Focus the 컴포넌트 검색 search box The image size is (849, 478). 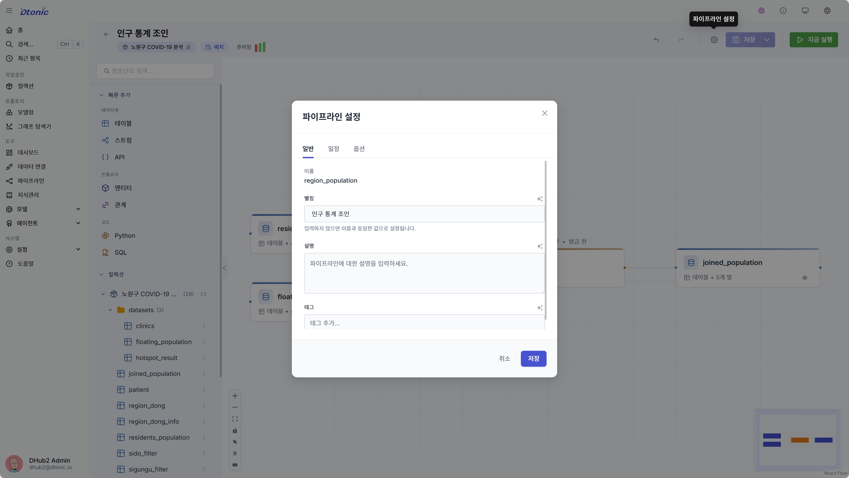click(x=155, y=71)
